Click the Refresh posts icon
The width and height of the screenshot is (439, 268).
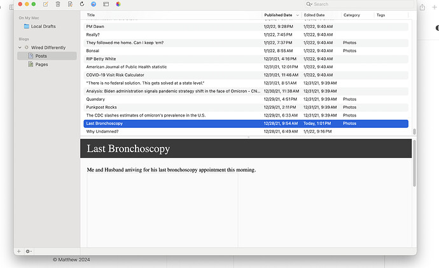(82, 4)
